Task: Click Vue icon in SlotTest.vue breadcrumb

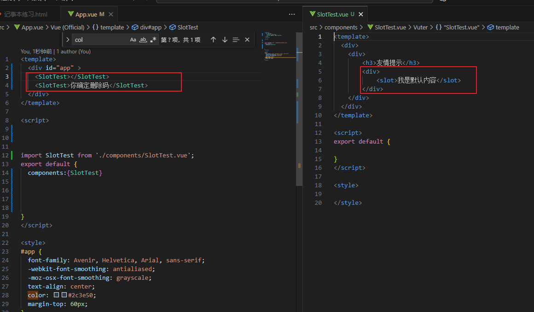Action: 370,27
